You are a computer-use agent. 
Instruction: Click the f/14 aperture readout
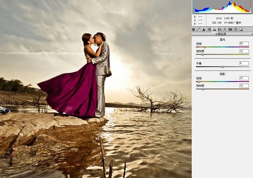(219, 19)
